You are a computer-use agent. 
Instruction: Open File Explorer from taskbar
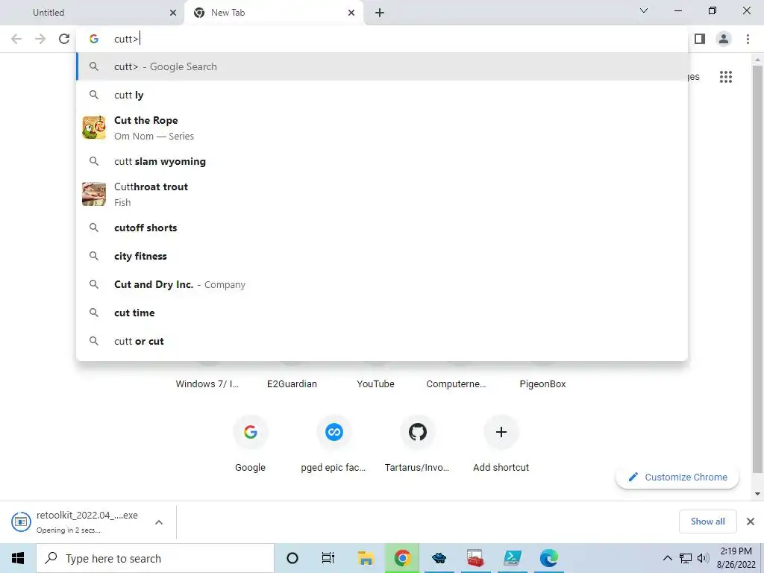[x=366, y=558]
